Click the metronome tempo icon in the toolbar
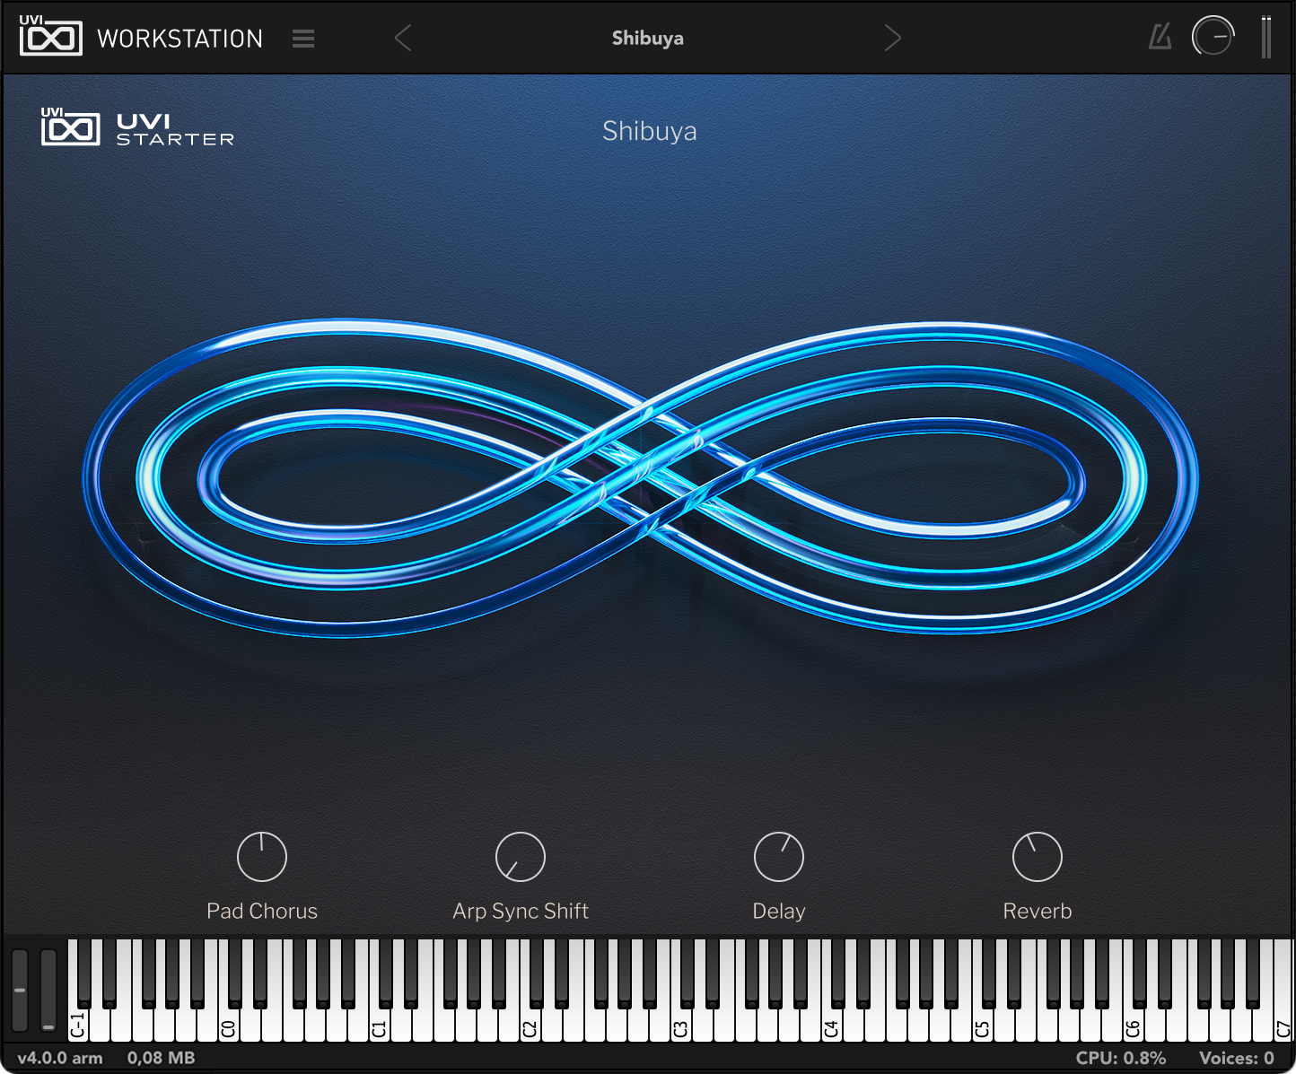The width and height of the screenshot is (1296, 1074). 1159,37
